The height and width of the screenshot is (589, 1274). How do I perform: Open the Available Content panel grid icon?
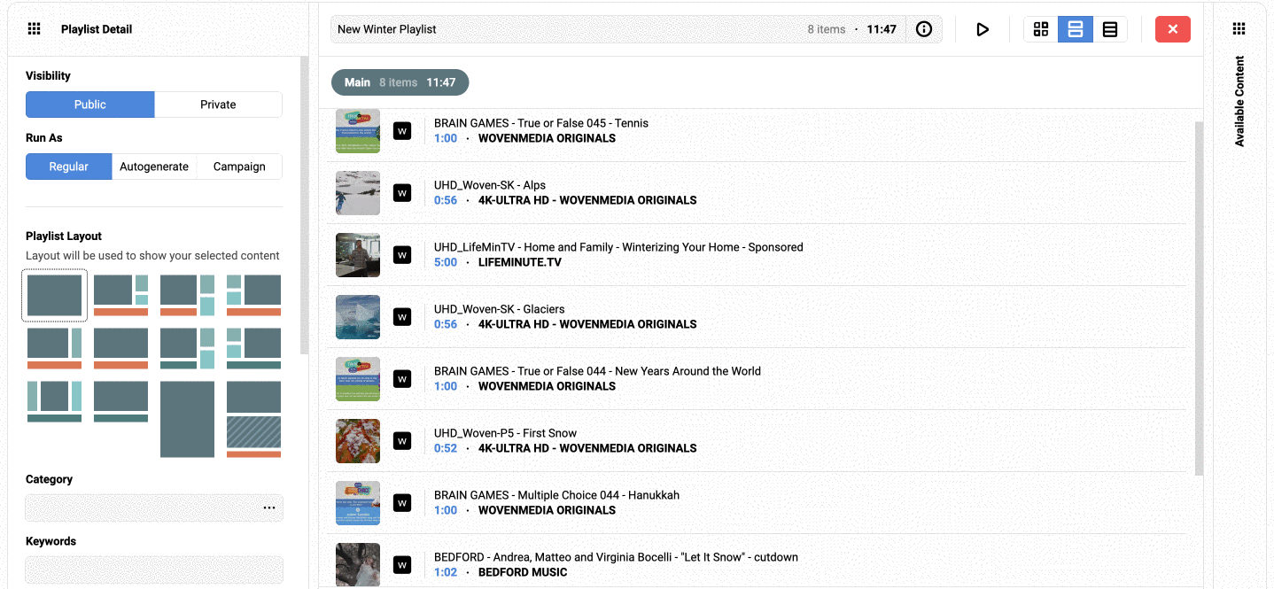tap(1239, 29)
